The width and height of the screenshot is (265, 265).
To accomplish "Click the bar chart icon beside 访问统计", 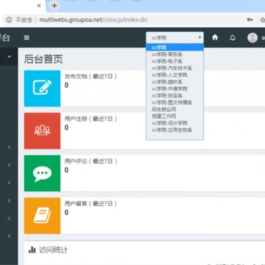I will [x=32, y=250].
